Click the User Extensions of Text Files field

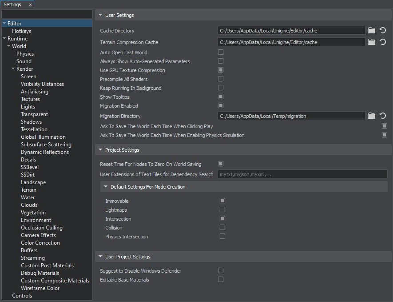point(302,174)
